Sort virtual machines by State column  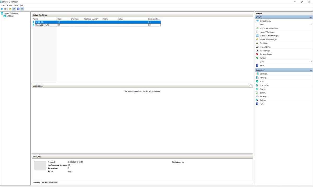(63, 19)
